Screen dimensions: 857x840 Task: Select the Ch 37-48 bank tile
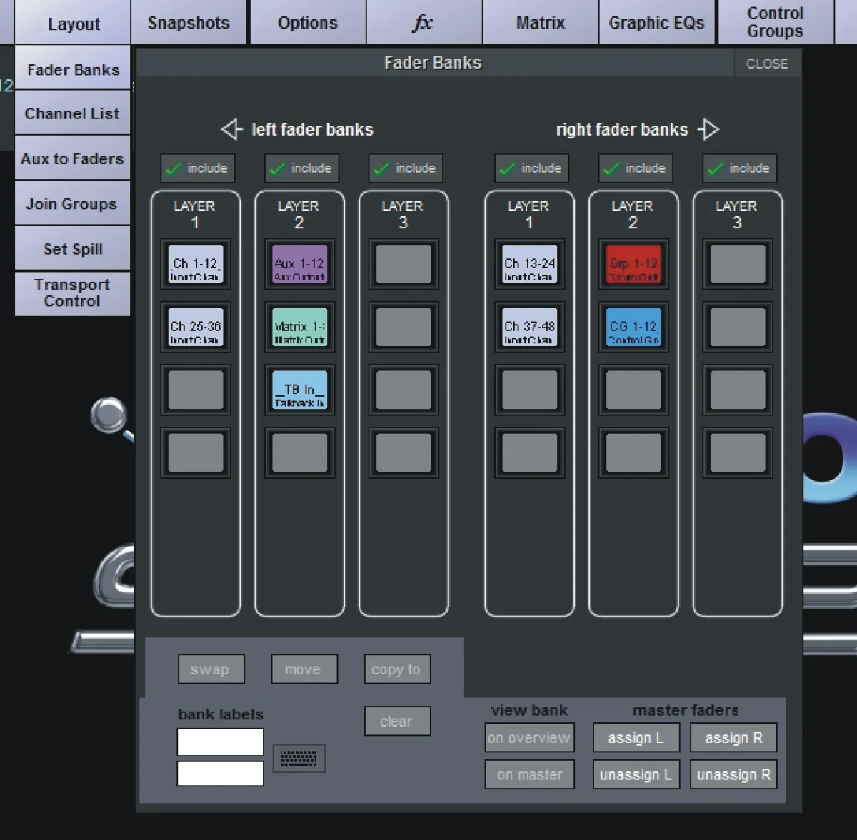(530, 327)
